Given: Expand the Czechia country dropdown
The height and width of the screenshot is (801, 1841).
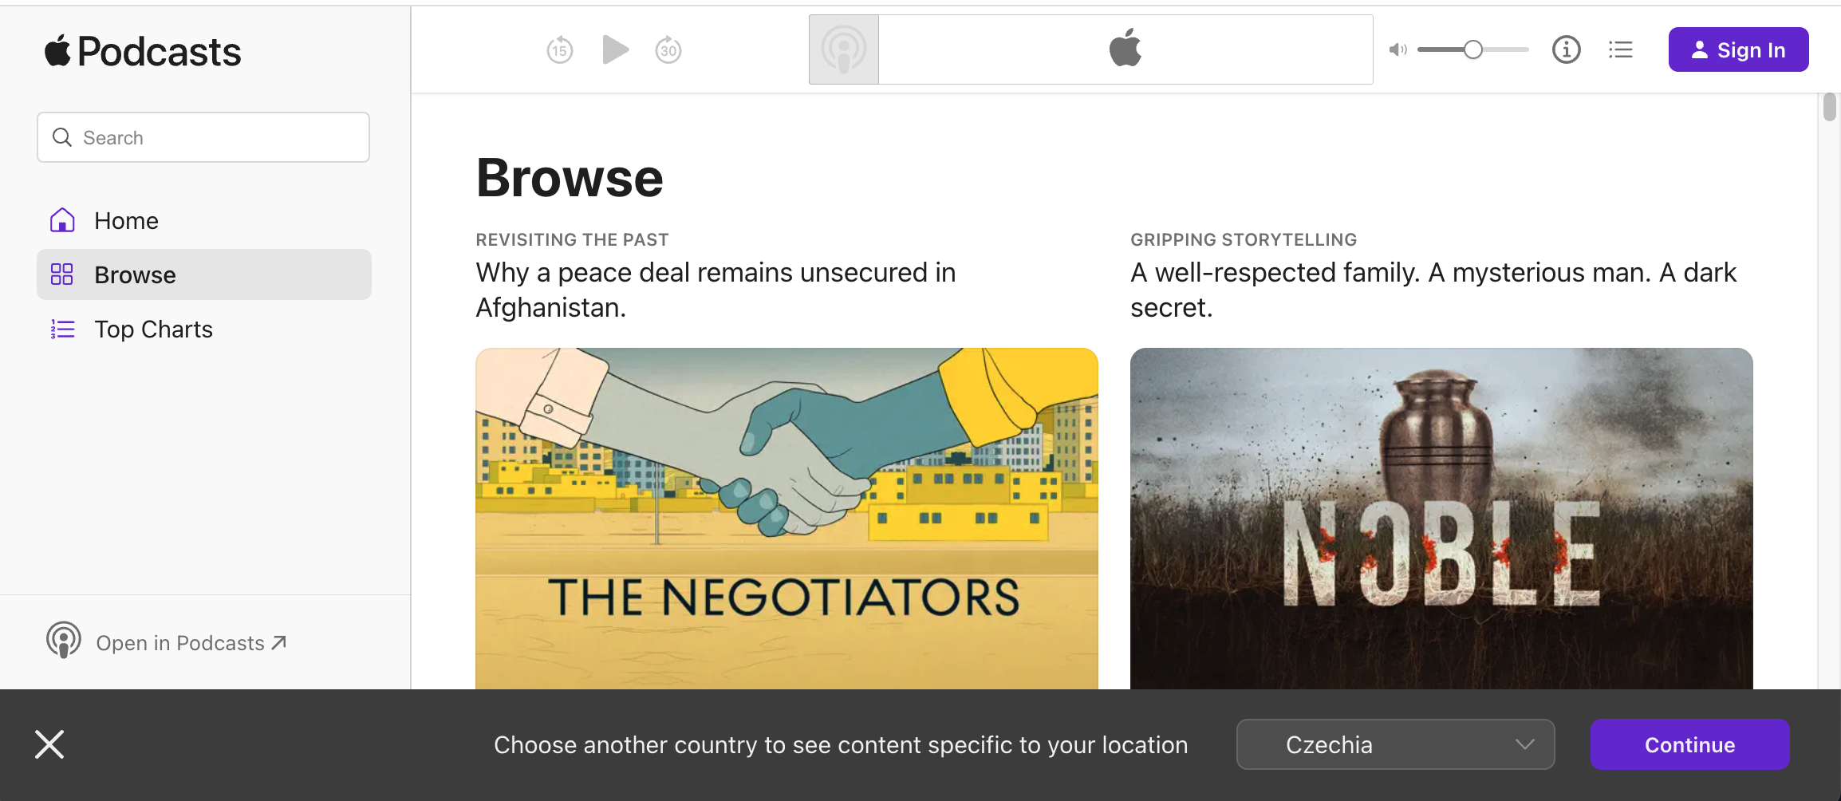Looking at the screenshot, I should pyautogui.click(x=1395, y=744).
